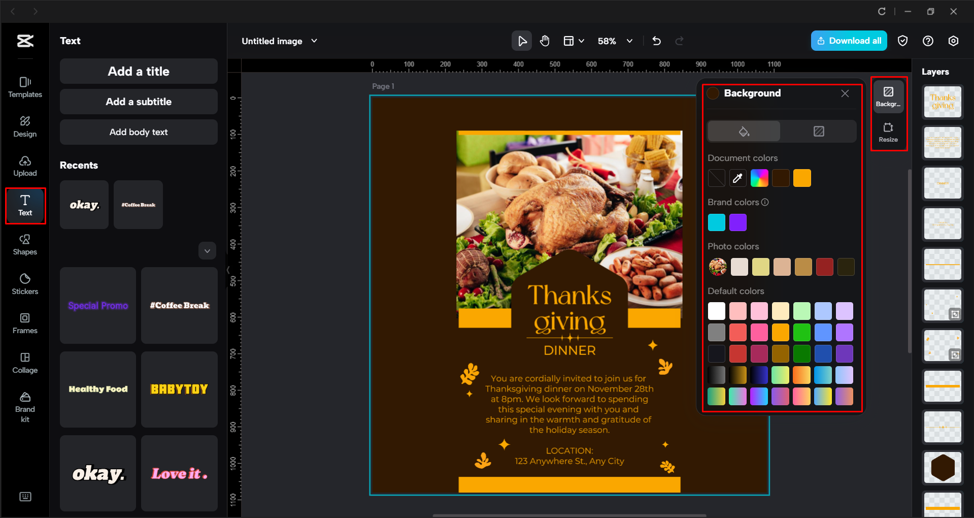The height and width of the screenshot is (518, 974).
Task: Open the Templates panel
Action: tap(24, 87)
